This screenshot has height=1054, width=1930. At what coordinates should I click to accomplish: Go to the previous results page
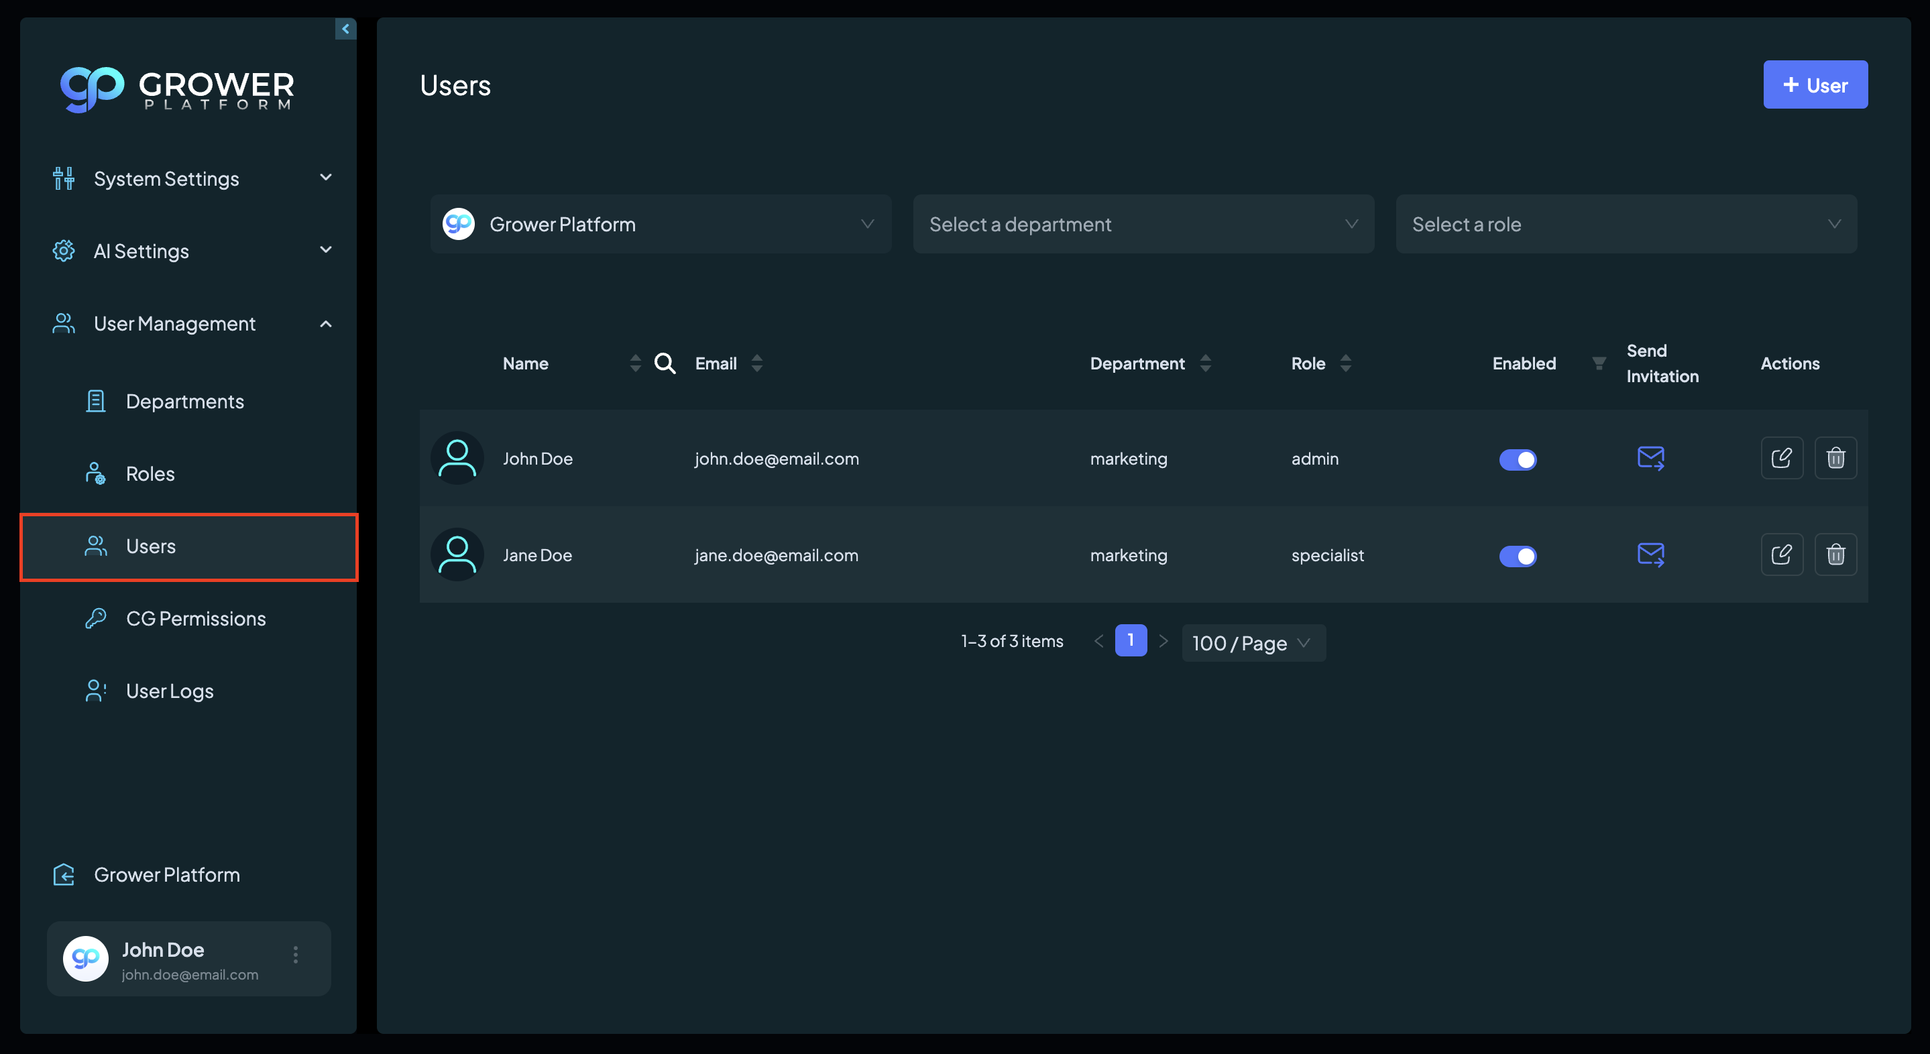coord(1098,641)
